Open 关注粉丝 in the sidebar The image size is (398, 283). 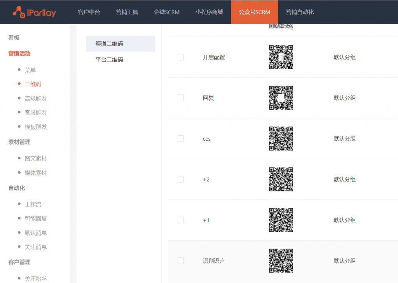tap(36, 279)
